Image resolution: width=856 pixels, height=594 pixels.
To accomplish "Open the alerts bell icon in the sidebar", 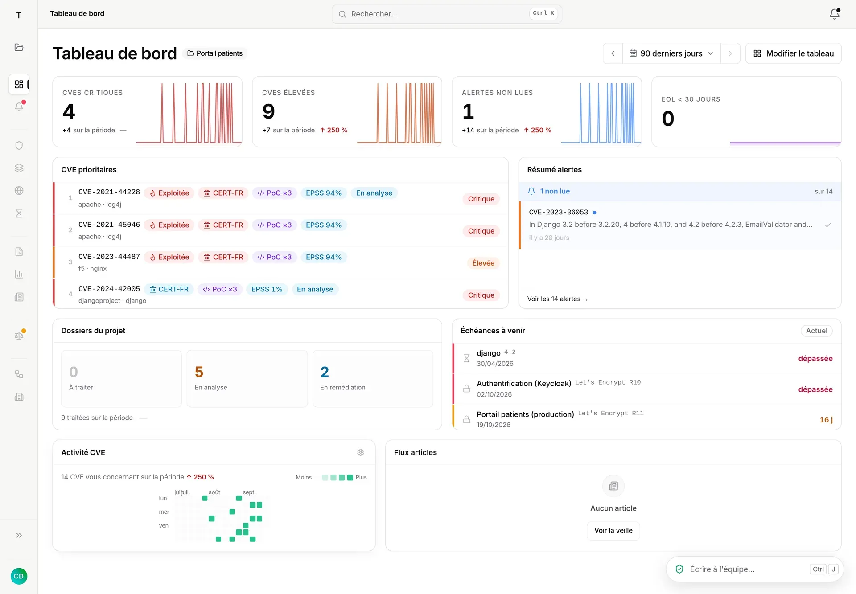I will [19, 107].
